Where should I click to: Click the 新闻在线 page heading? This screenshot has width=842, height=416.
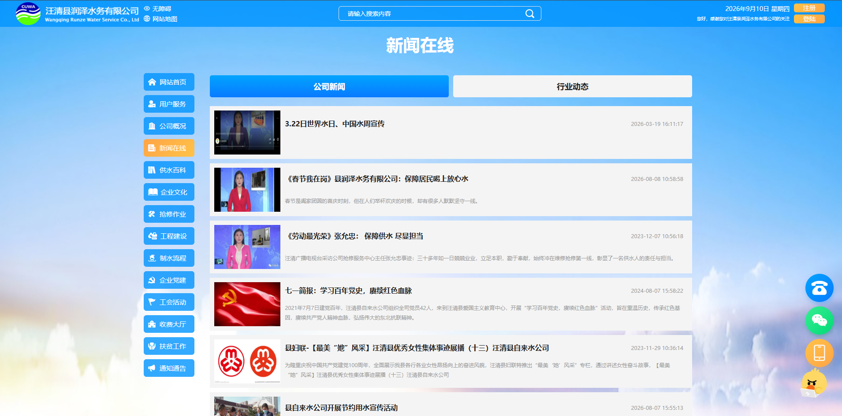[x=420, y=45]
